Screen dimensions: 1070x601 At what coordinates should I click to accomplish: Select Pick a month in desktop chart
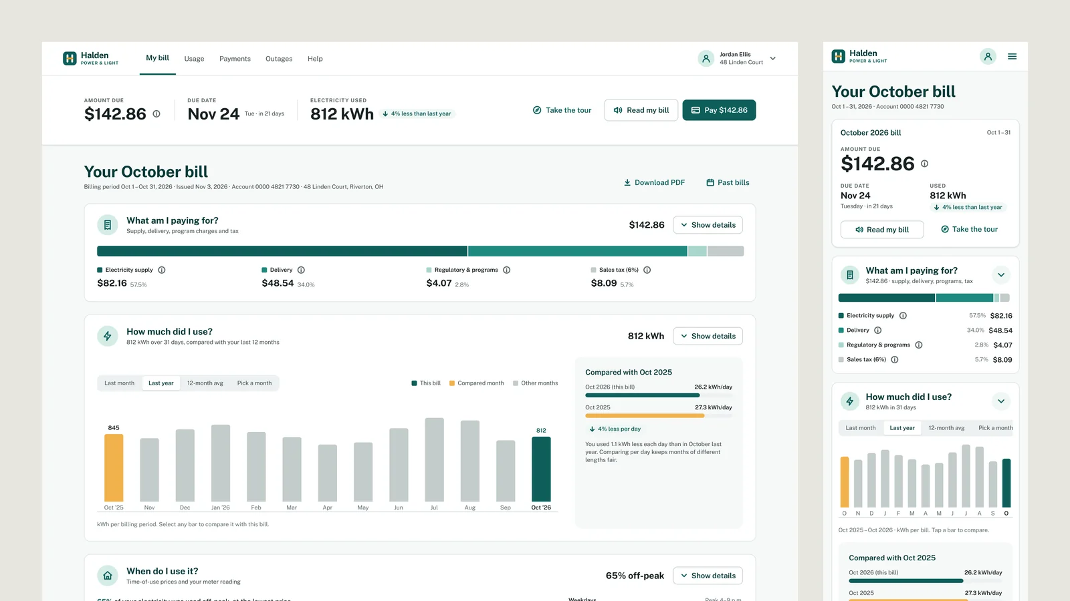[254, 383]
